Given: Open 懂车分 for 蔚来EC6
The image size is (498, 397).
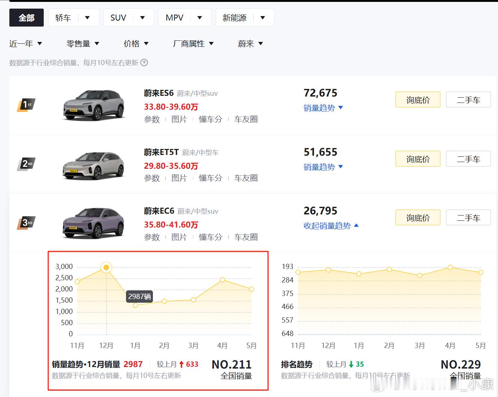Looking at the screenshot, I should [x=210, y=237].
